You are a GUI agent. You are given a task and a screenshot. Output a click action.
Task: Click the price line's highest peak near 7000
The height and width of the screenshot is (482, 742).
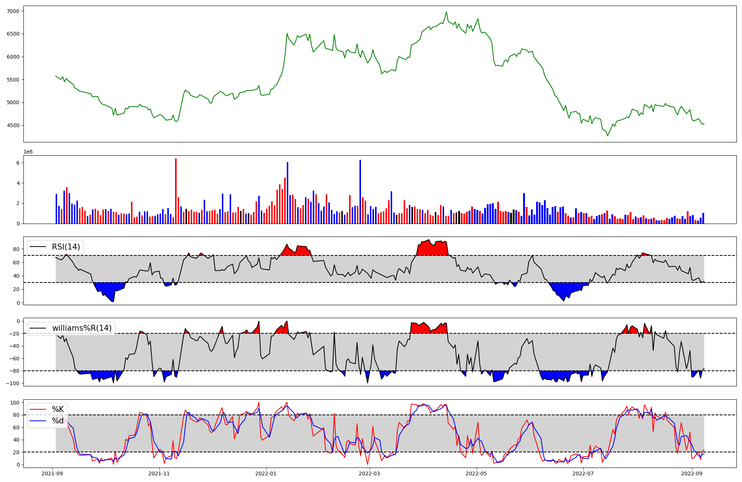pos(446,12)
